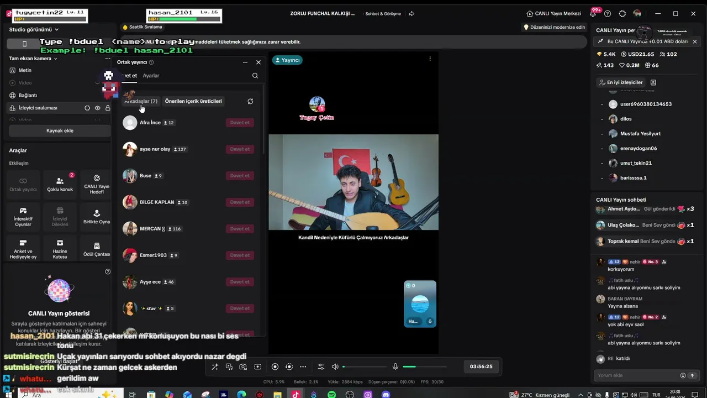Click the Saatlik Sıralama badge
Screen dimensions: 707x398
pyautogui.click(x=143, y=27)
